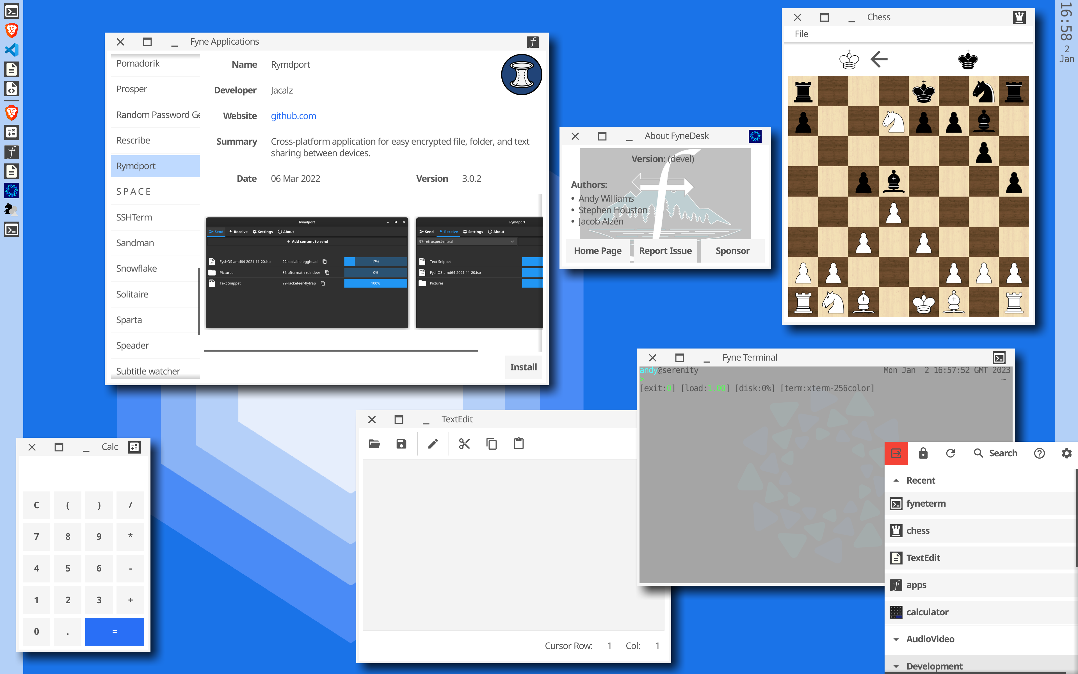Click inside the TextEdit text area
The image size is (1078, 674).
coord(513,545)
